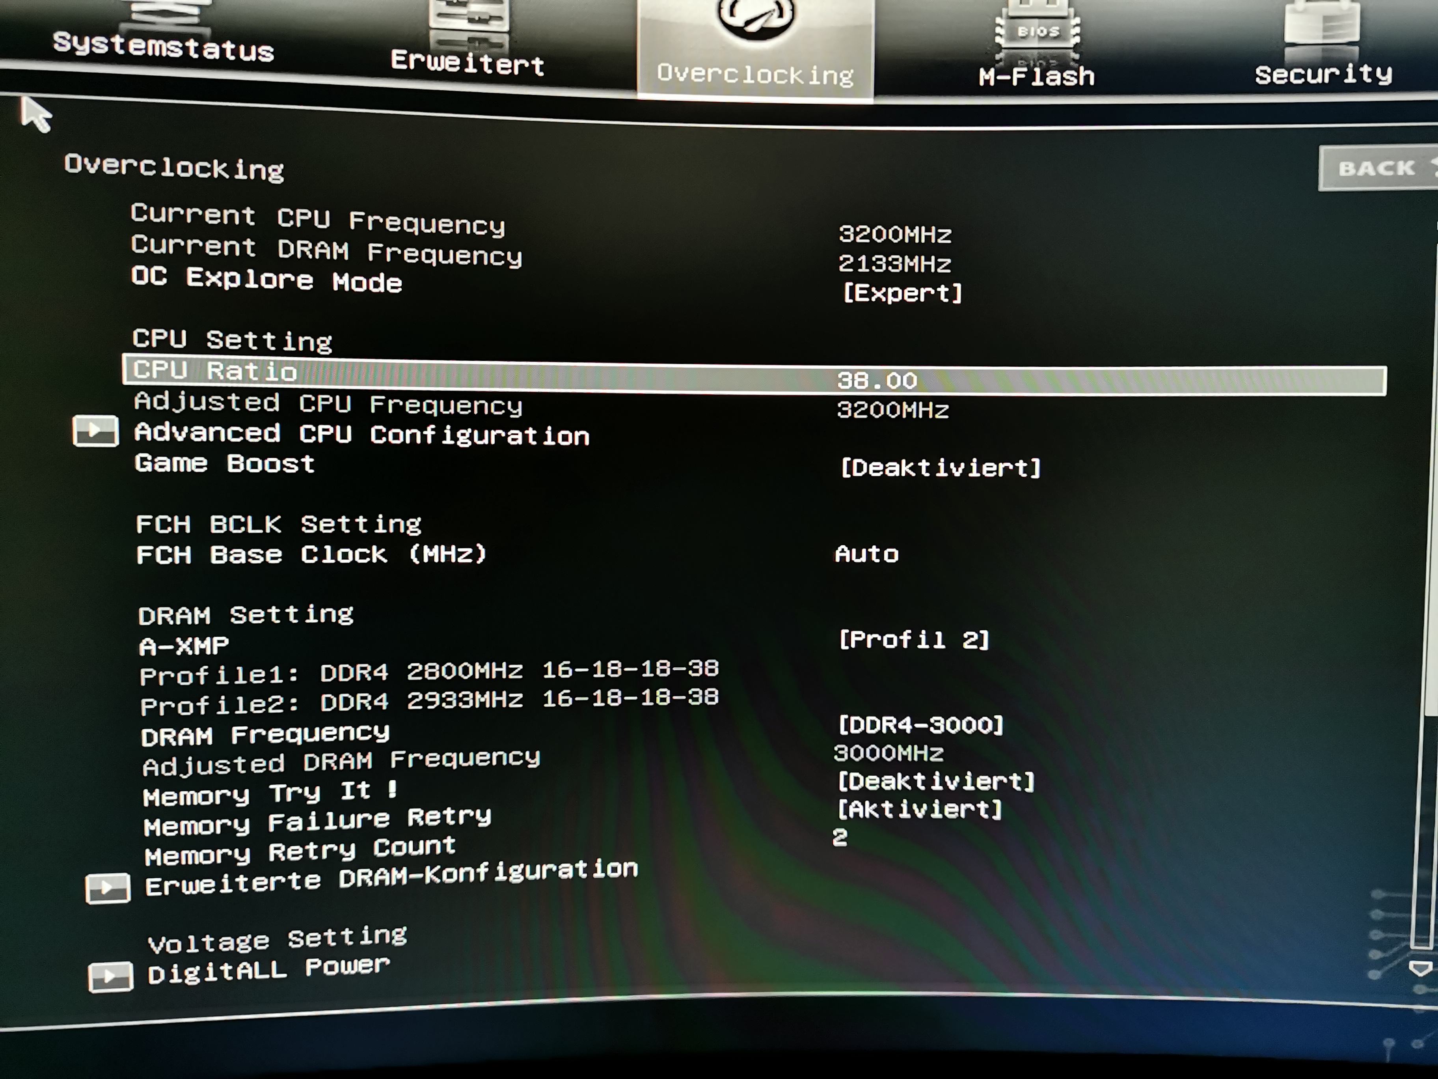1438x1079 pixels.
Task: Change Game Boost [Deaktiviert] setting
Action: click(940, 467)
